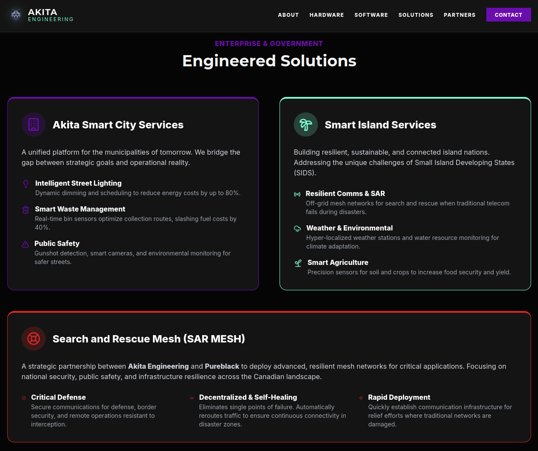Image resolution: width=538 pixels, height=451 pixels.
Task: Click the small red icon beside Critical Defense
Action: [24, 398]
